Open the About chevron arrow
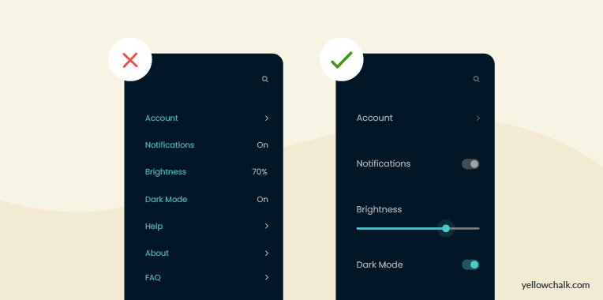The width and height of the screenshot is (603, 300). [x=267, y=253]
